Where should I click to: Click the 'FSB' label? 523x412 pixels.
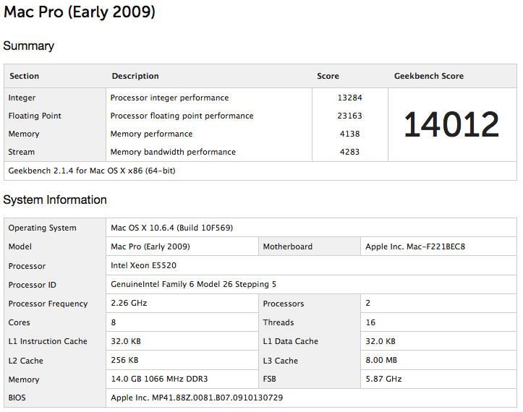[269, 379]
